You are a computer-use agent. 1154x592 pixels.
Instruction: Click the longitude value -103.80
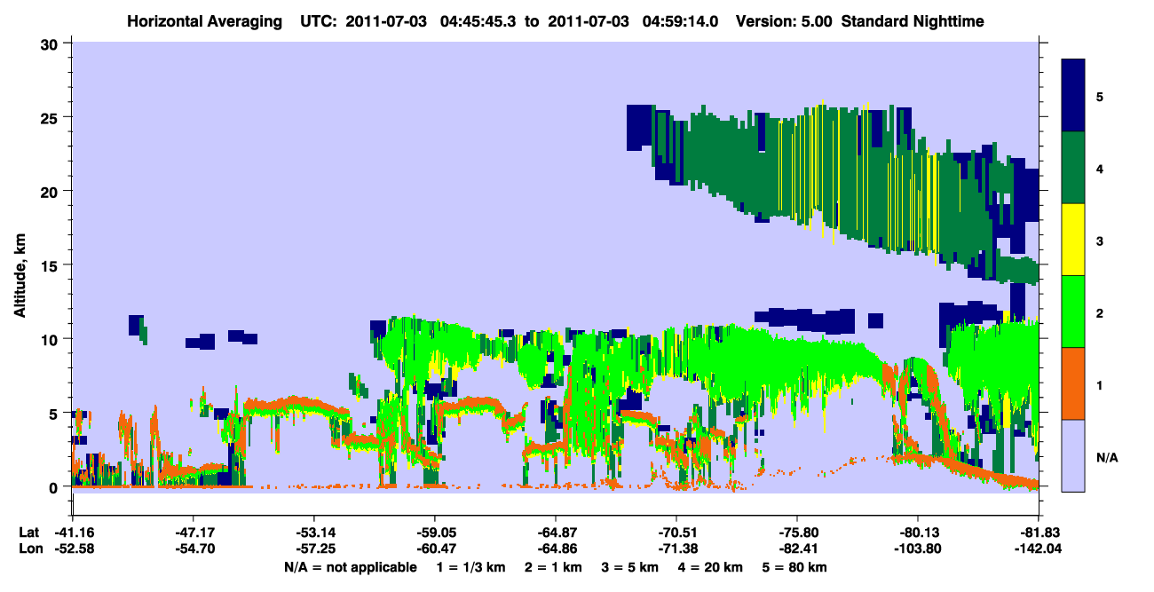click(x=918, y=549)
